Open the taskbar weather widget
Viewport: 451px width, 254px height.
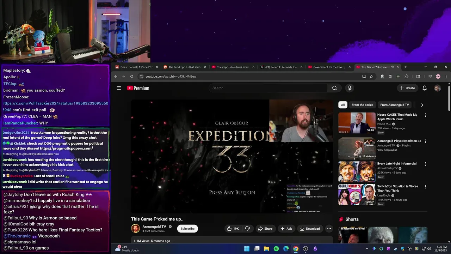[x=127, y=249]
